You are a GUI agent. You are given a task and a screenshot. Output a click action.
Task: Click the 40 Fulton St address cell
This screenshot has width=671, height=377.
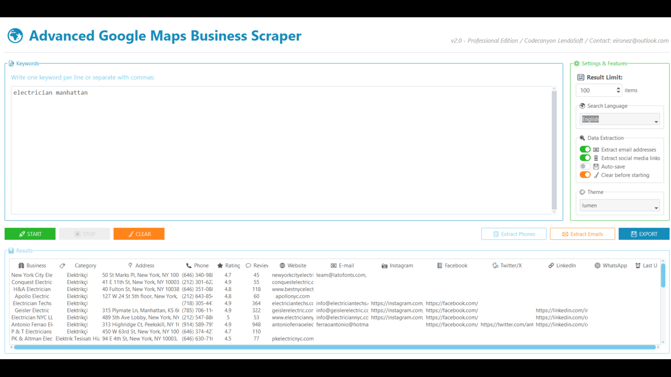140,289
